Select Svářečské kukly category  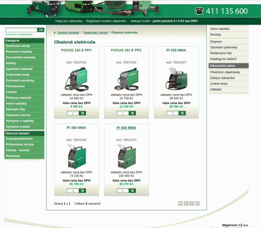coord(24,75)
